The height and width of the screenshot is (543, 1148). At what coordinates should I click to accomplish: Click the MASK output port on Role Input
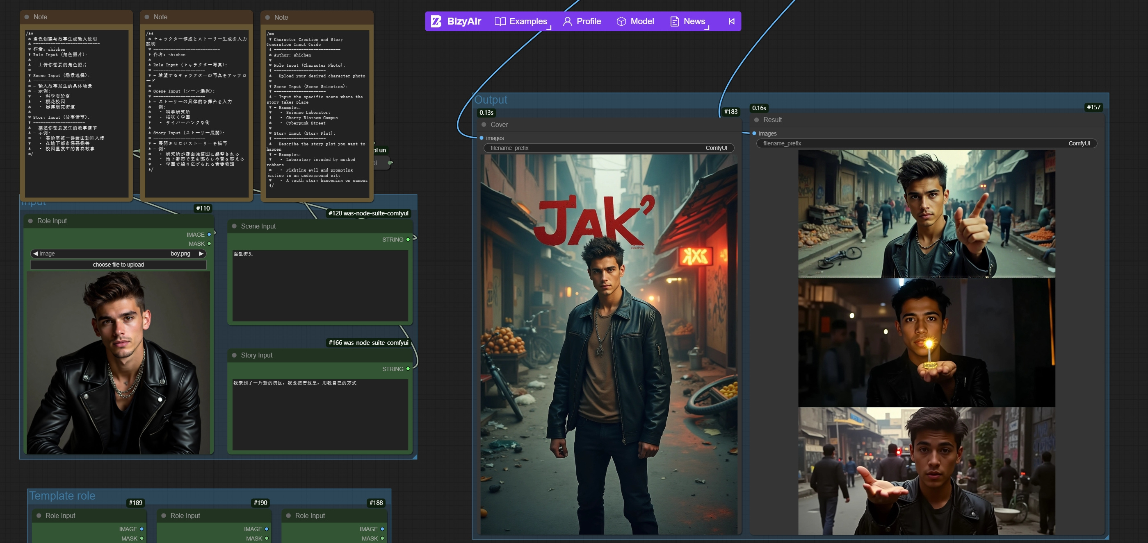coord(210,244)
